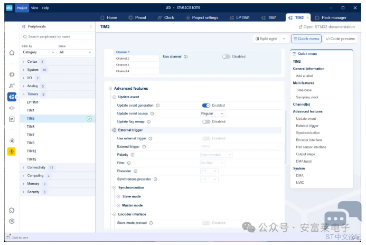Click the yellow help icon in sidebar
The height and width of the screenshot is (245, 366).
(12, 152)
